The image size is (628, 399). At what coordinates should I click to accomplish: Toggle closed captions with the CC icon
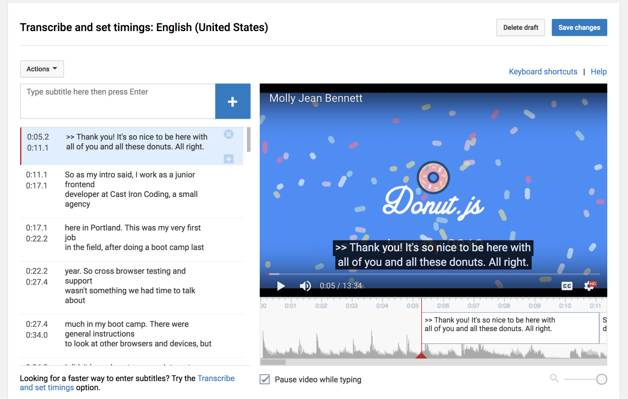coord(567,286)
